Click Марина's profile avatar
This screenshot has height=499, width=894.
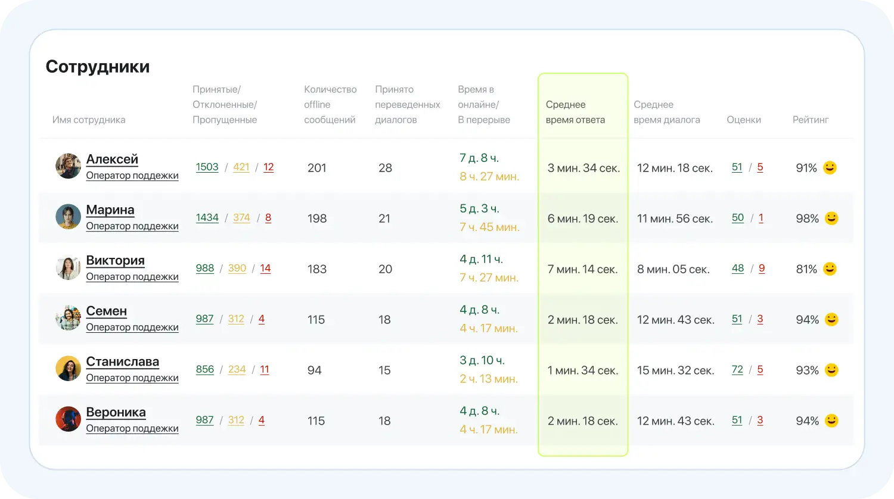point(68,217)
